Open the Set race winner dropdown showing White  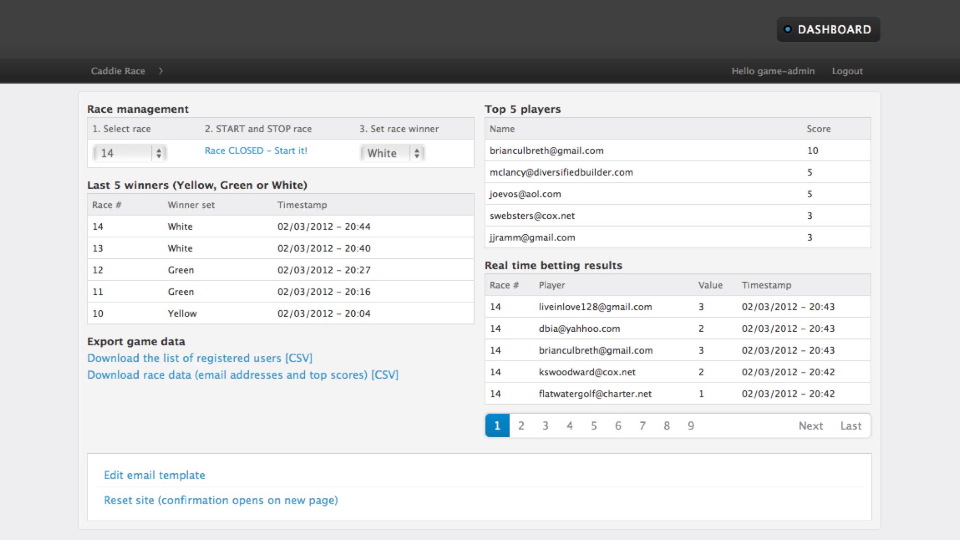click(392, 153)
